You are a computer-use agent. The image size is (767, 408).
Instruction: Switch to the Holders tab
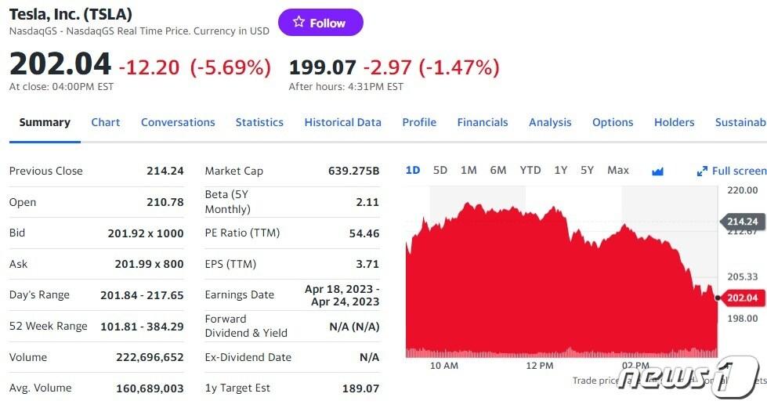[x=674, y=122]
